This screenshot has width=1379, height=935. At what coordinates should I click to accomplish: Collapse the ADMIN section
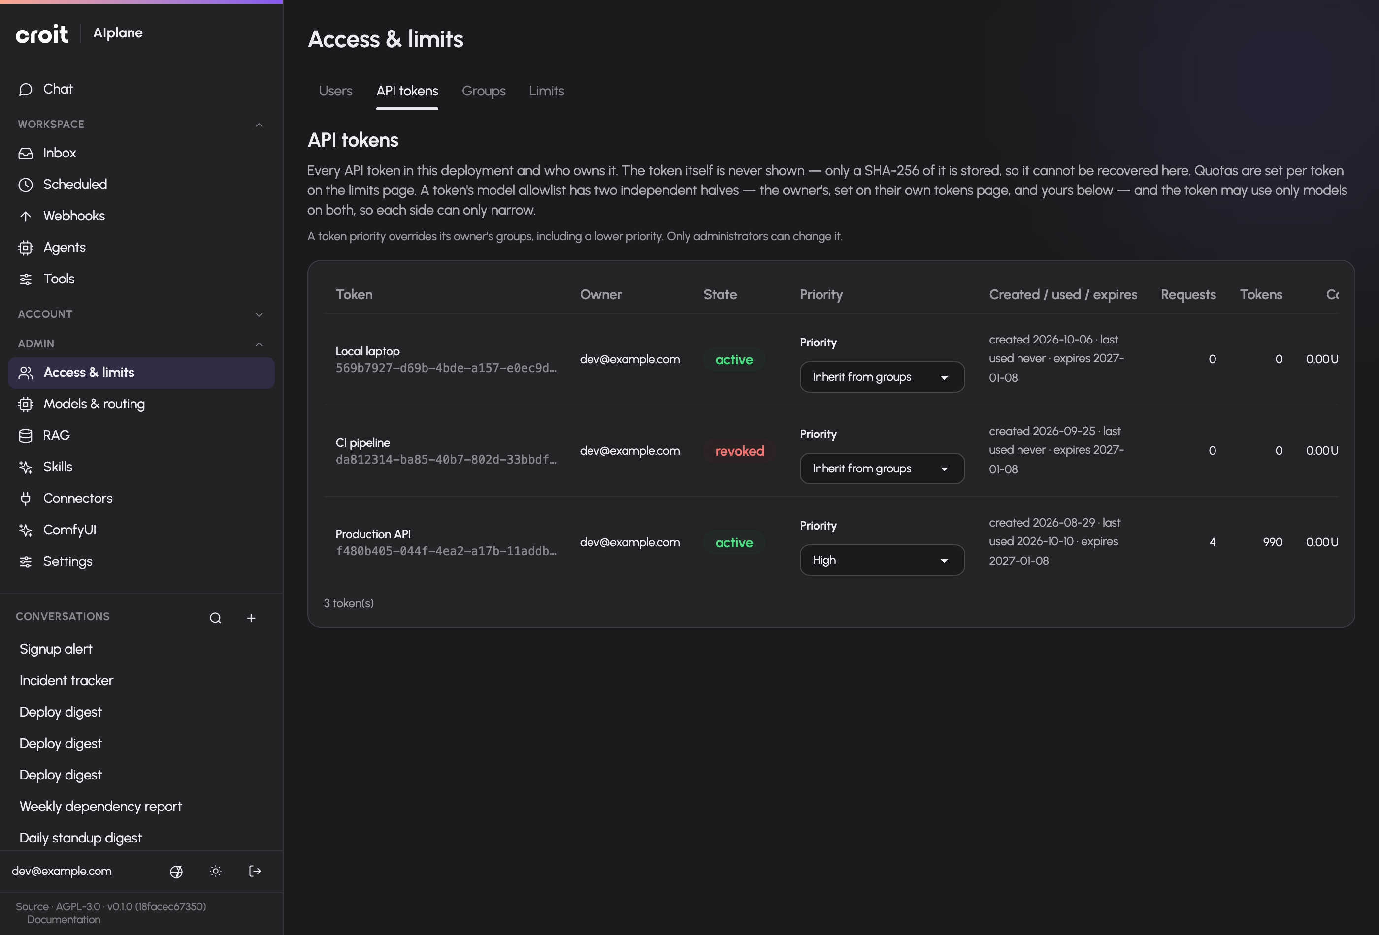[x=259, y=344]
